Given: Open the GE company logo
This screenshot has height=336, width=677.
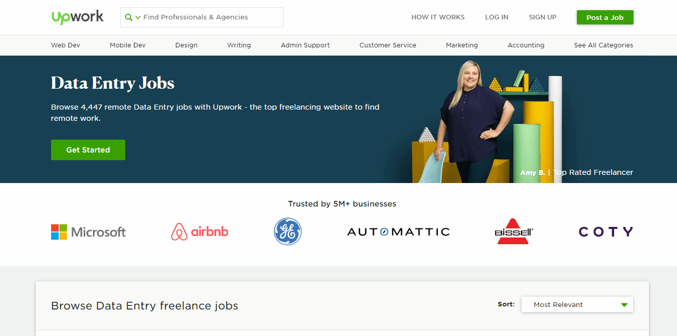Looking at the screenshot, I should click(x=287, y=231).
